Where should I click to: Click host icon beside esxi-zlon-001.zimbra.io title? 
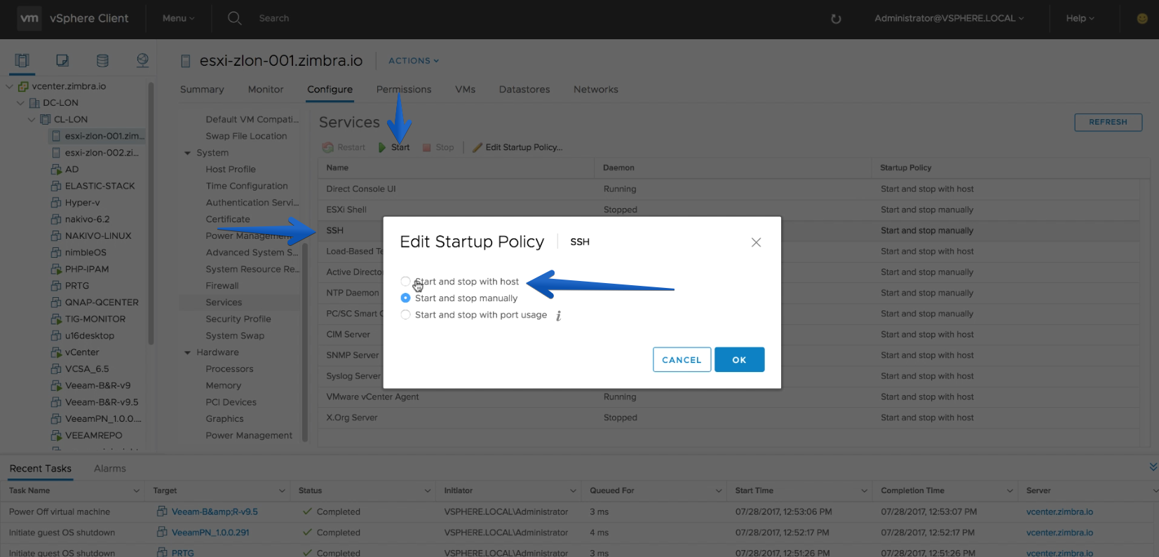(x=186, y=61)
